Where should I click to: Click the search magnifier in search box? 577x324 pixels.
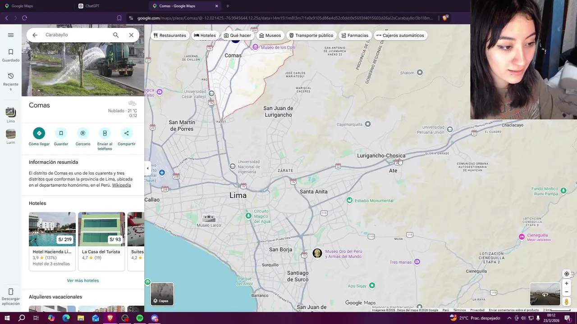click(116, 35)
